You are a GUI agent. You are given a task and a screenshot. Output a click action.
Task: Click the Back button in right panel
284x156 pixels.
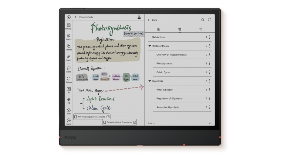click(152, 20)
